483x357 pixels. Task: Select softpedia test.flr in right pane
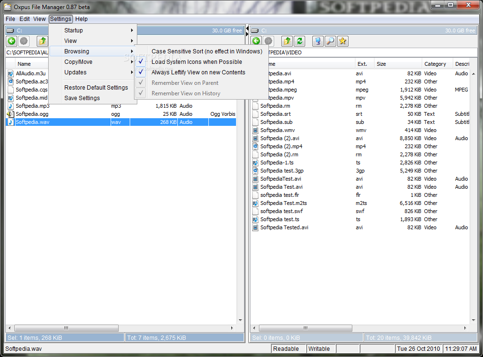click(x=361, y=195)
